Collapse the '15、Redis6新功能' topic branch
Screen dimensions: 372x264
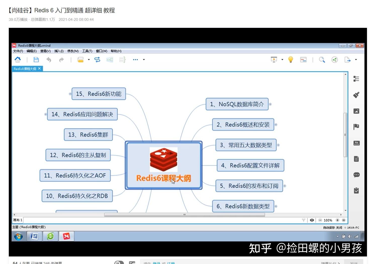[70, 94]
